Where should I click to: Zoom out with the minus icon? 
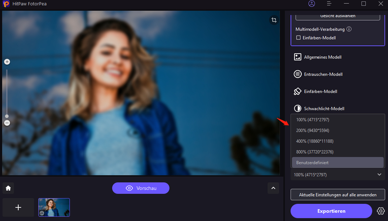pos(7,123)
